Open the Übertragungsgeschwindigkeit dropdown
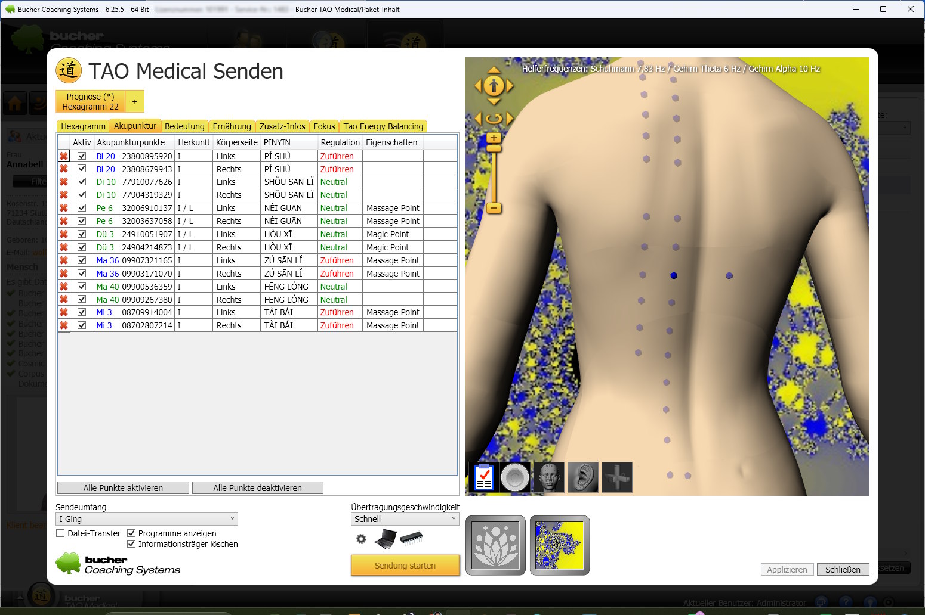The image size is (925, 615). point(405,519)
